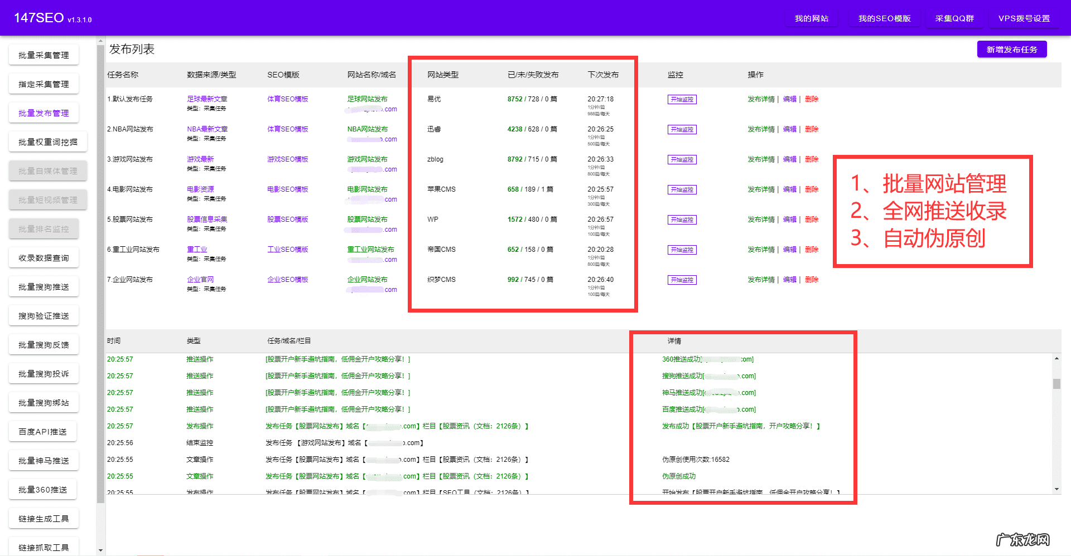Open 我的SEO模版 from the header

tap(884, 18)
